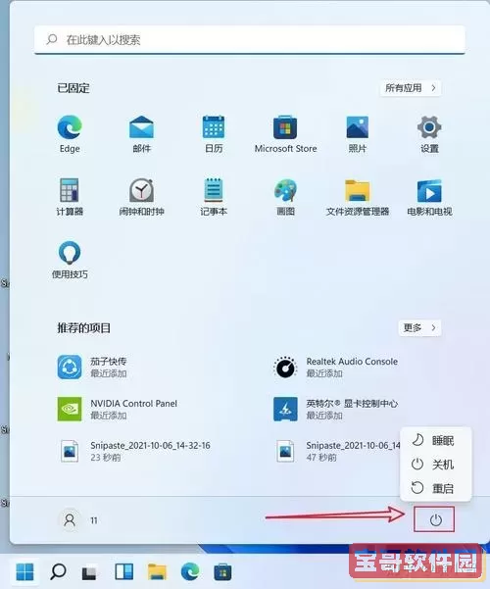
Task: Select 睡眠 sleep from power menu
Action: coord(435,440)
